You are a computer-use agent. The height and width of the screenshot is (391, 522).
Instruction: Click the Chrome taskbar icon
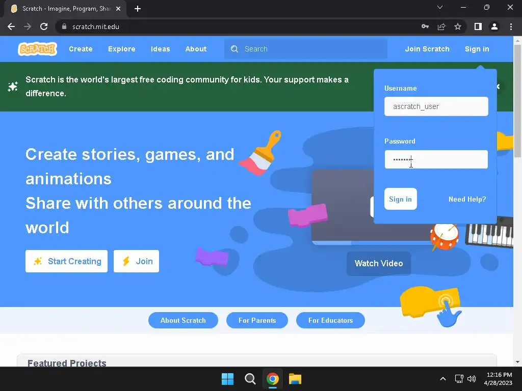(272, 379)
